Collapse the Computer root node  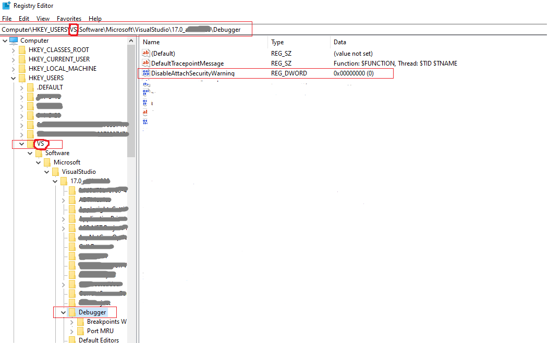pyautogui.click(x=5, y=41)
